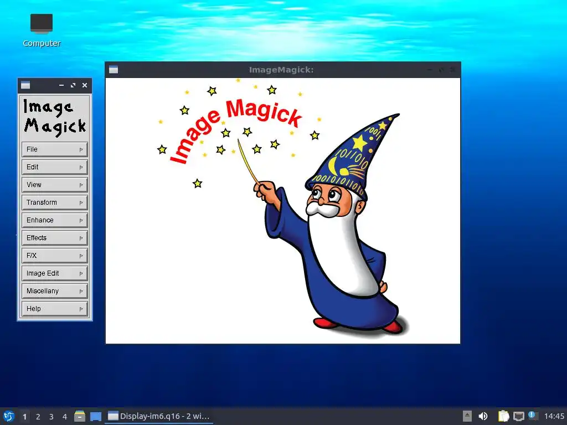Open the update notification tray icon

point(533,416)
